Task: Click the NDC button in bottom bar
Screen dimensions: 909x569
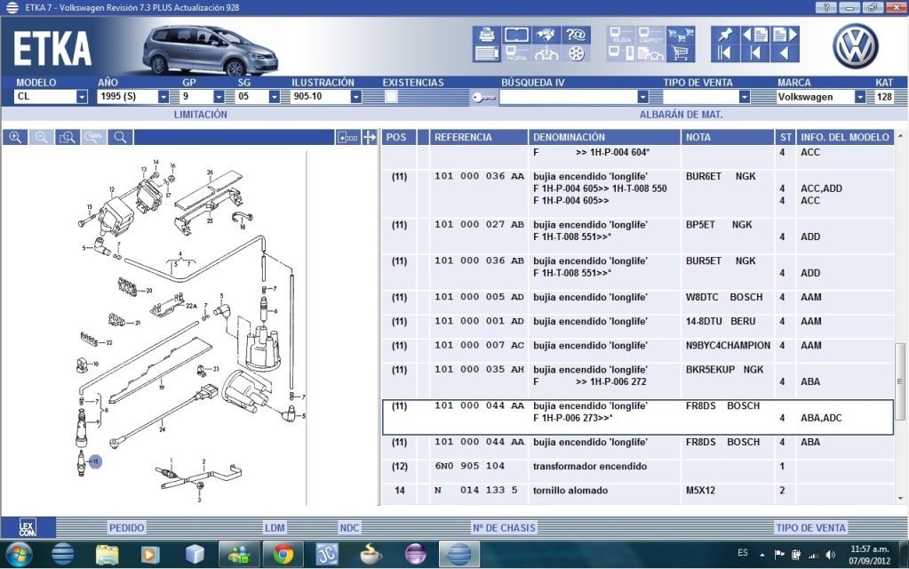Action: [349, 528]
